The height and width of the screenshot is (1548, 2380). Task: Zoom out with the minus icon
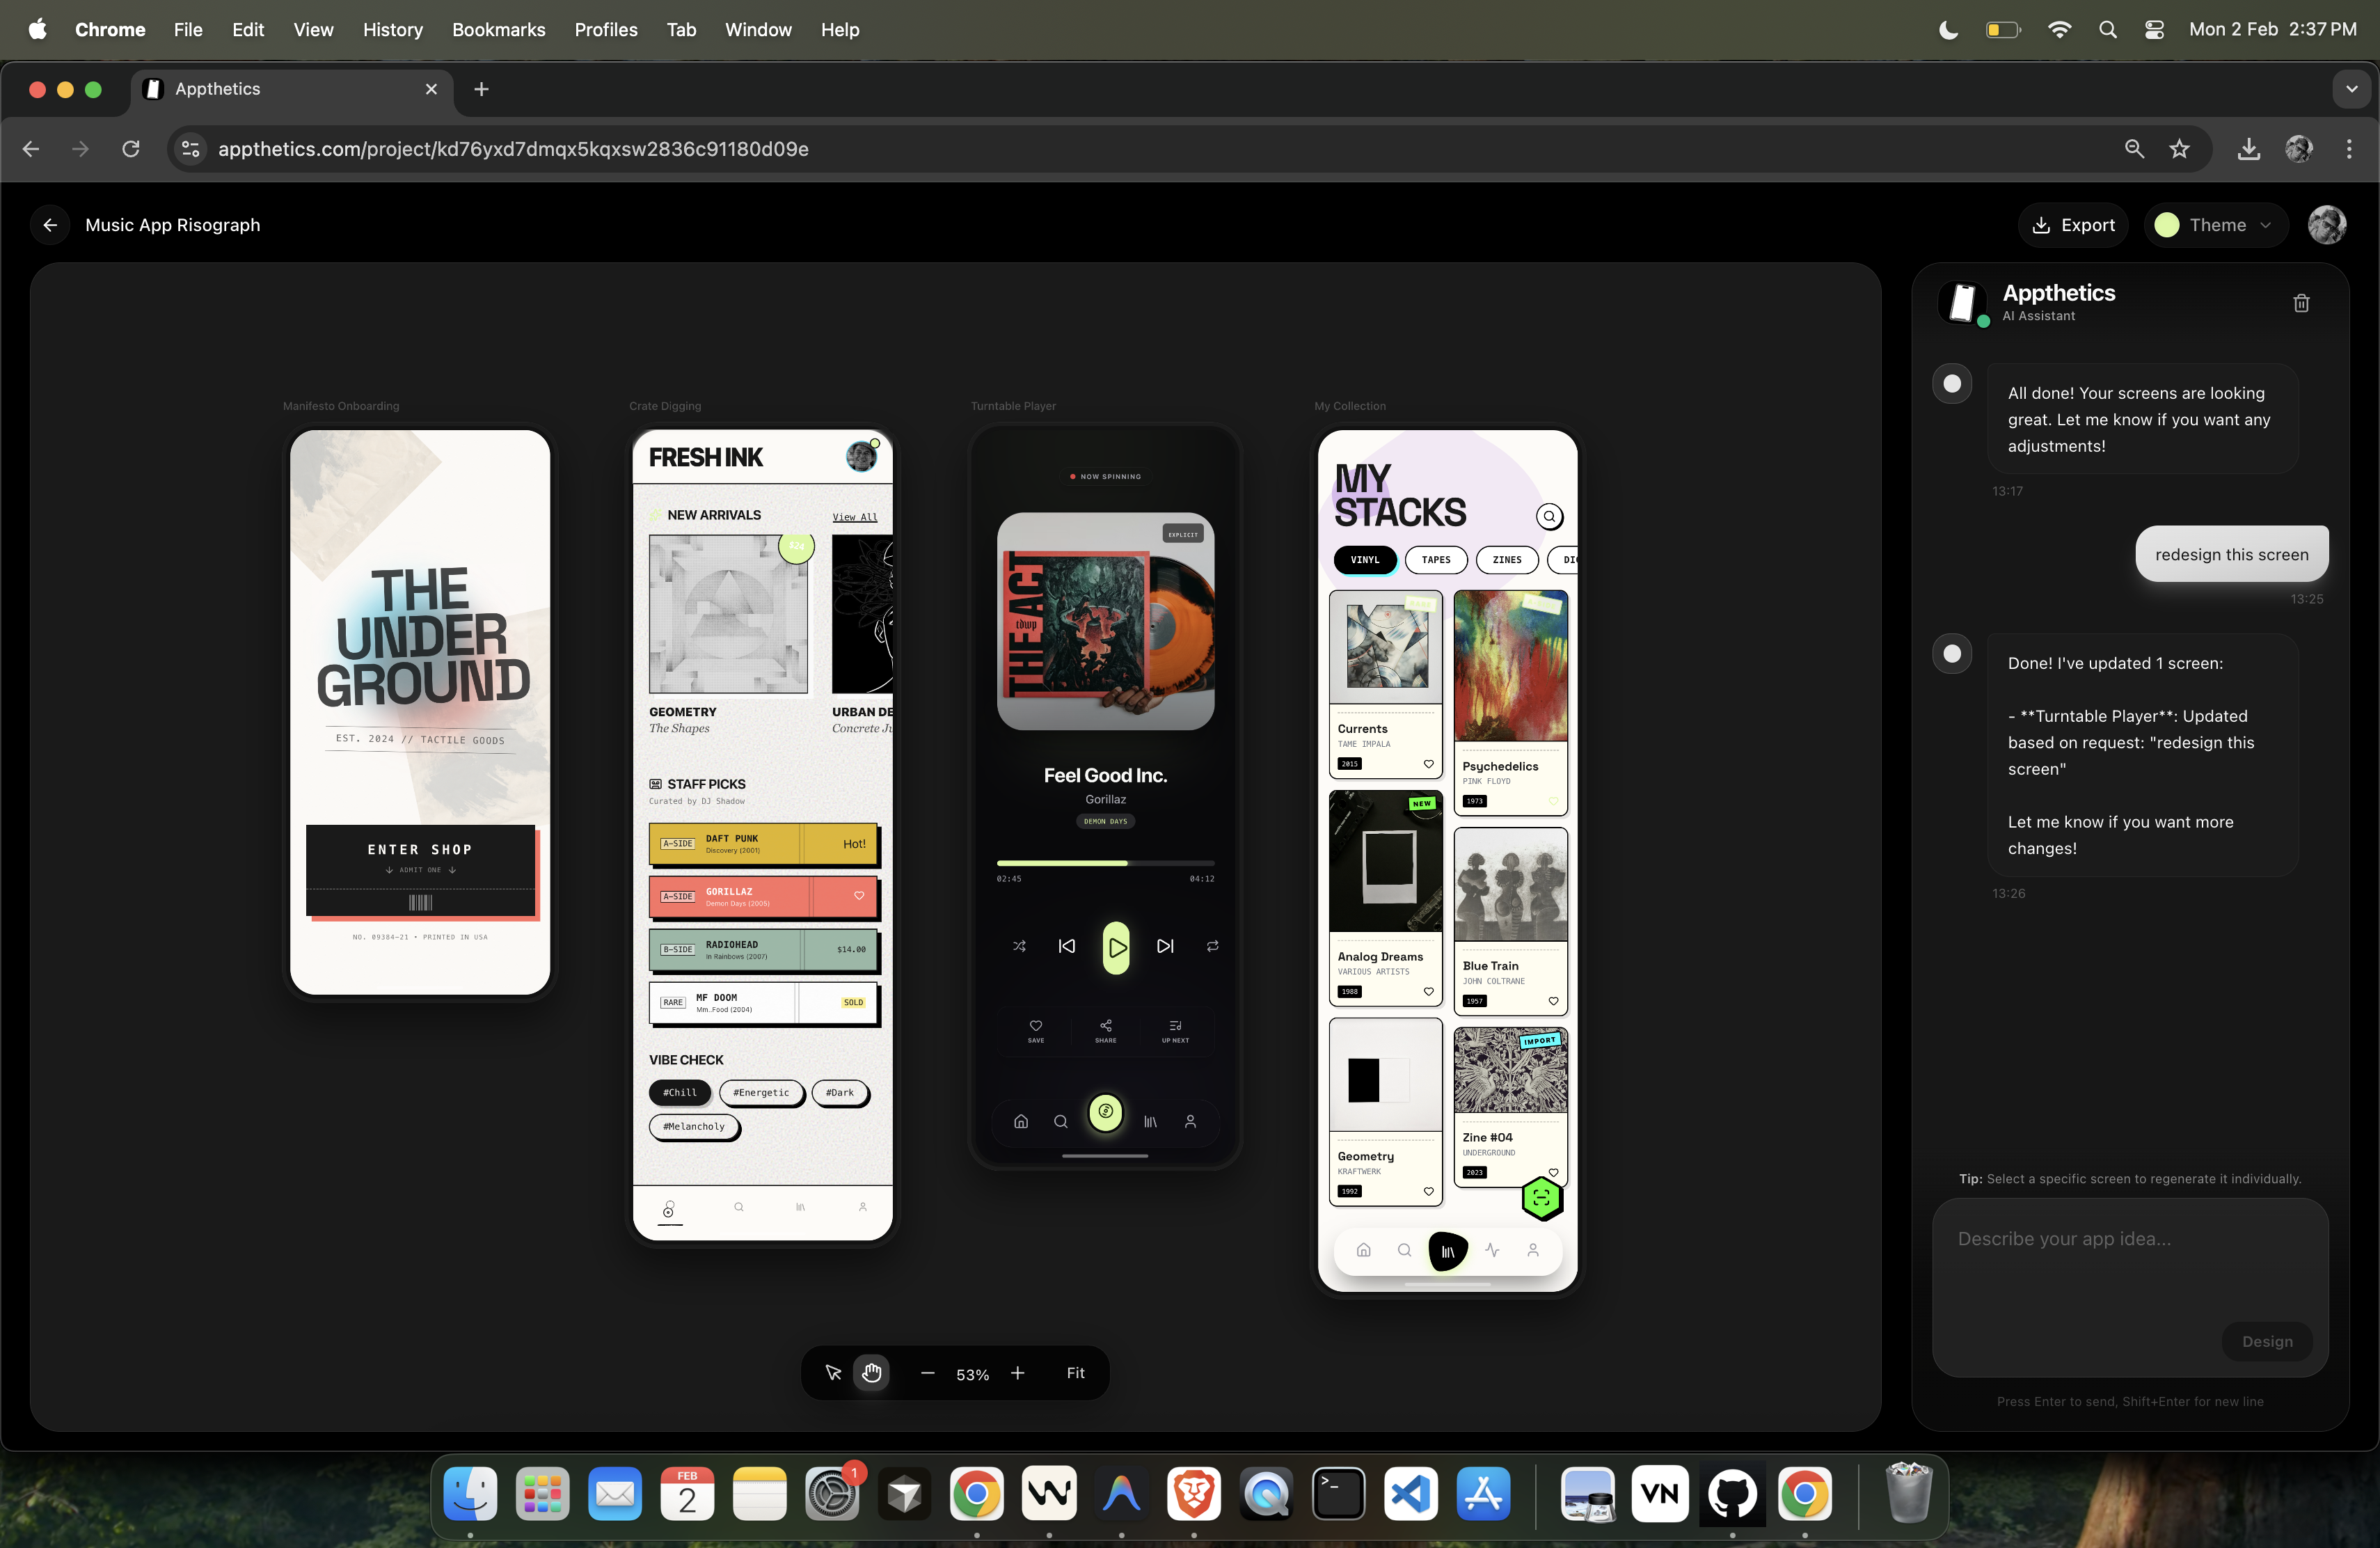(x=927, y=1373)
